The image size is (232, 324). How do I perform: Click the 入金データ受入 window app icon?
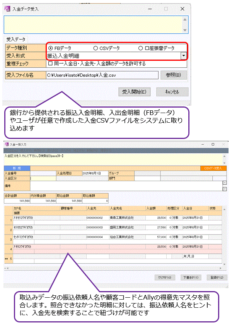tap(7, 9)
